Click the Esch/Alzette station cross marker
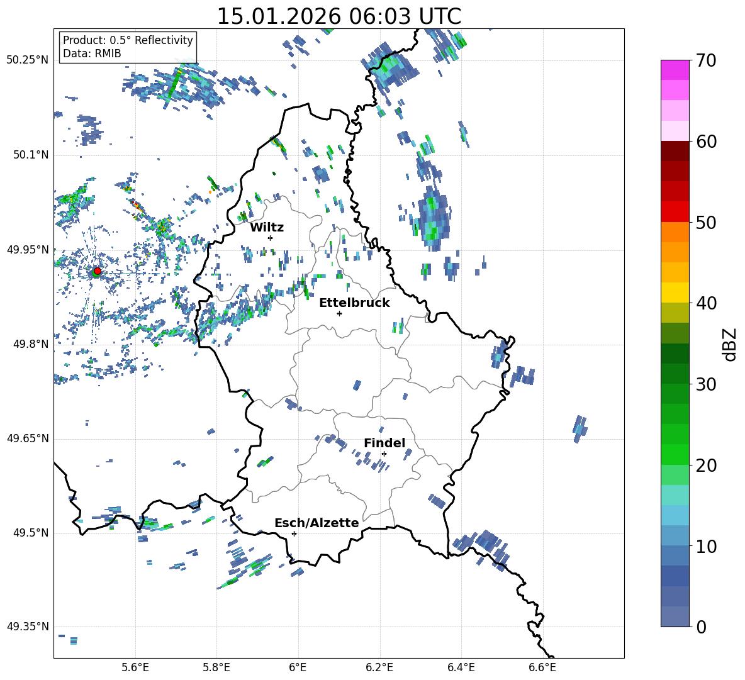The width and height of the screenshot is (745, 680). (x=294, y=533)
